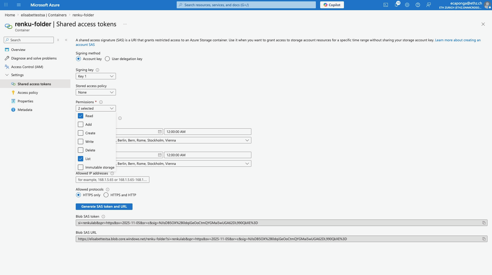
Task: Check the Write permission
Action: point(81,142)
